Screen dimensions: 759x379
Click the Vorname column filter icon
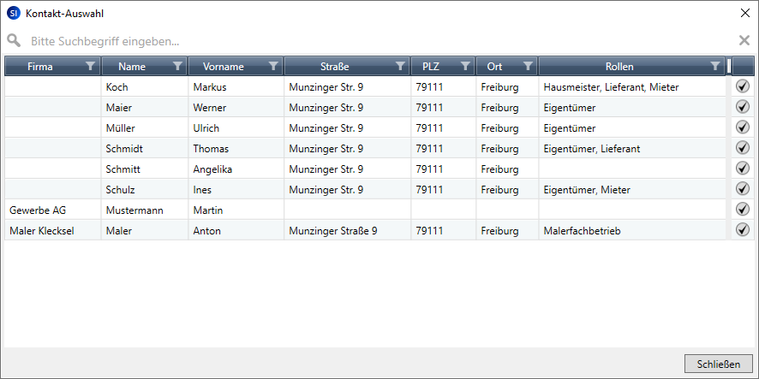273,66
